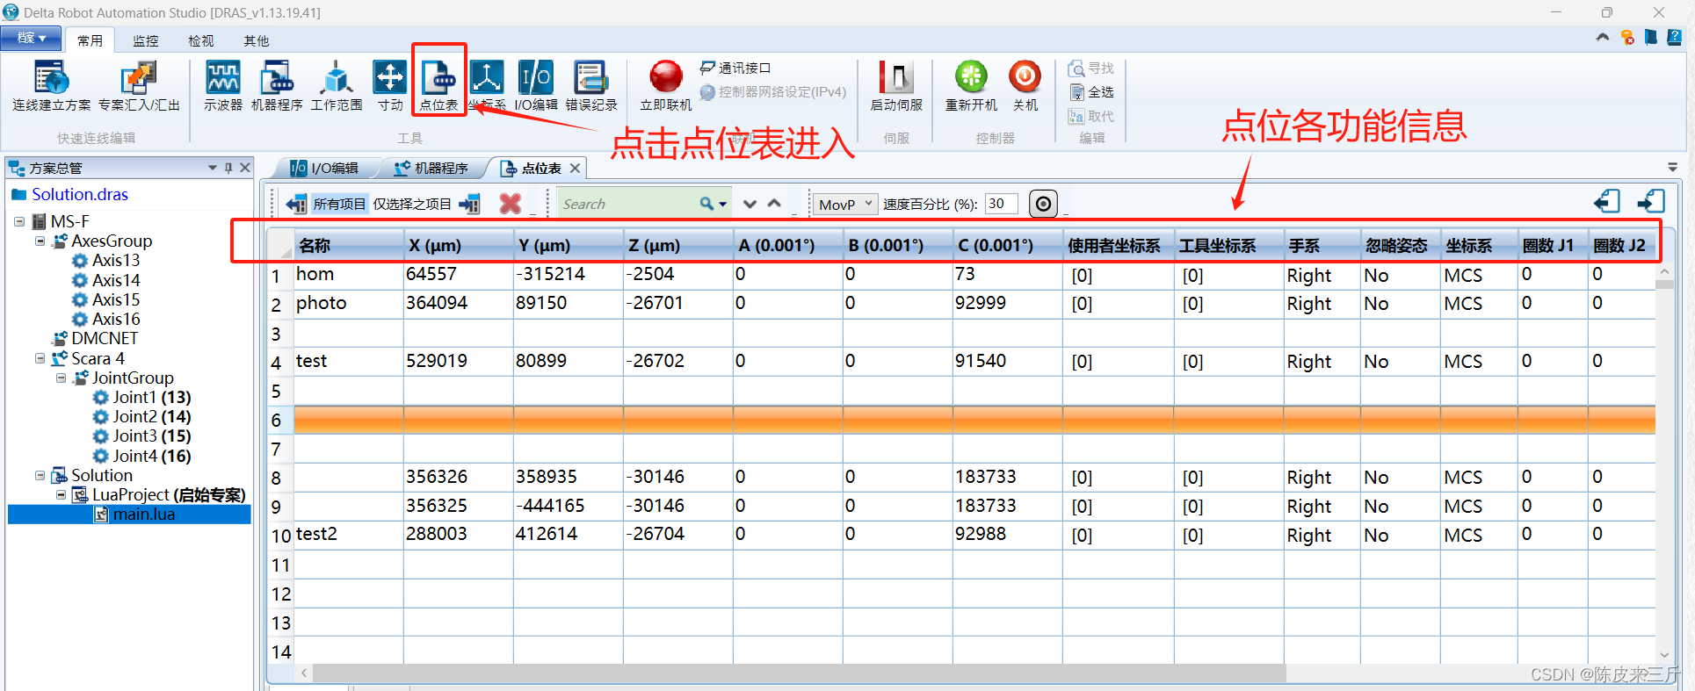
Task: Click the 速度百分比 speed percent field
Action: click(1001, 204)
